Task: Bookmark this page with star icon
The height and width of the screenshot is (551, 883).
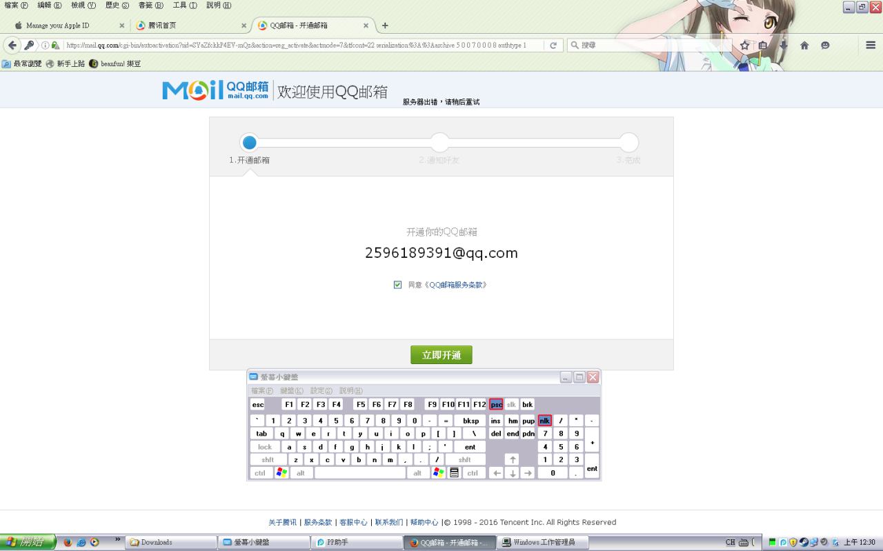Action: (x=744, y=46)
